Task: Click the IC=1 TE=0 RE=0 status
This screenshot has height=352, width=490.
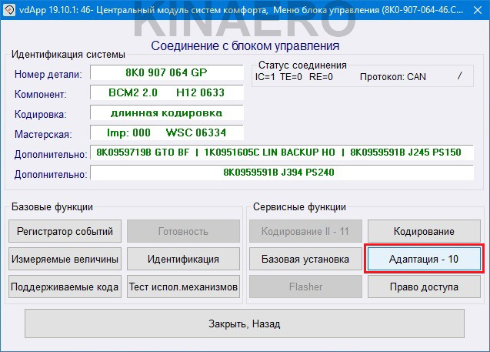Action: (x=294, y=77)
